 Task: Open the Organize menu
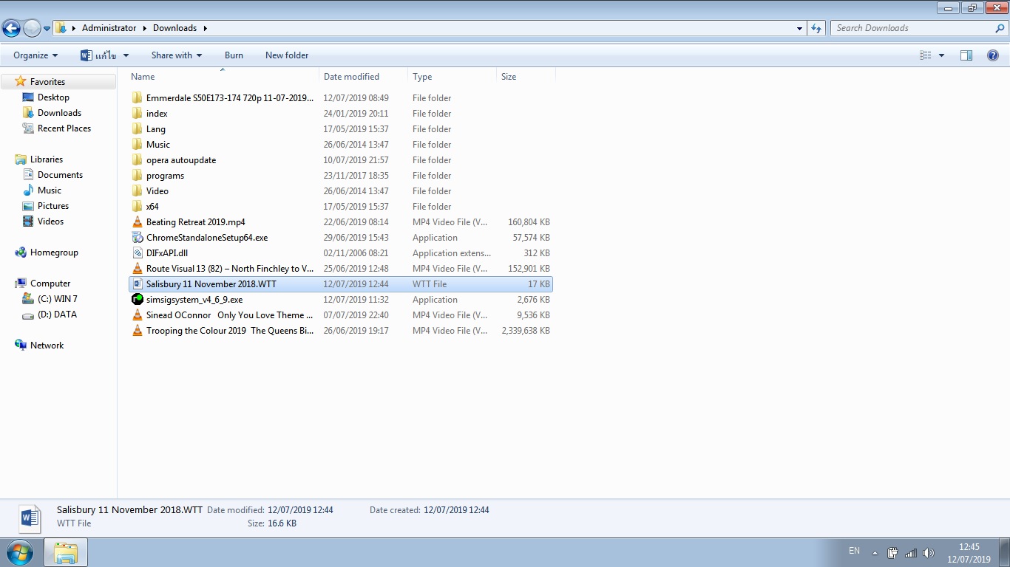35,55
